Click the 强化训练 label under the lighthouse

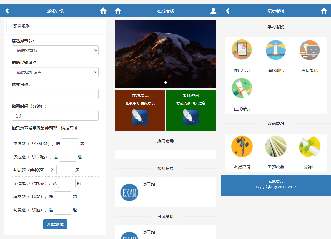[x=276, y=71]
